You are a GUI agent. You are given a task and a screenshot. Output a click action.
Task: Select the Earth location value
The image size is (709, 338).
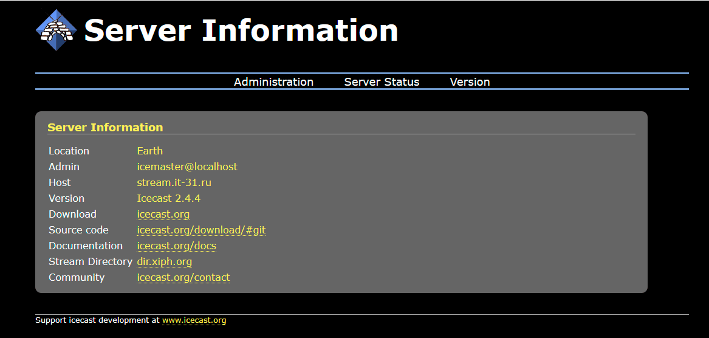coord(149,151)
